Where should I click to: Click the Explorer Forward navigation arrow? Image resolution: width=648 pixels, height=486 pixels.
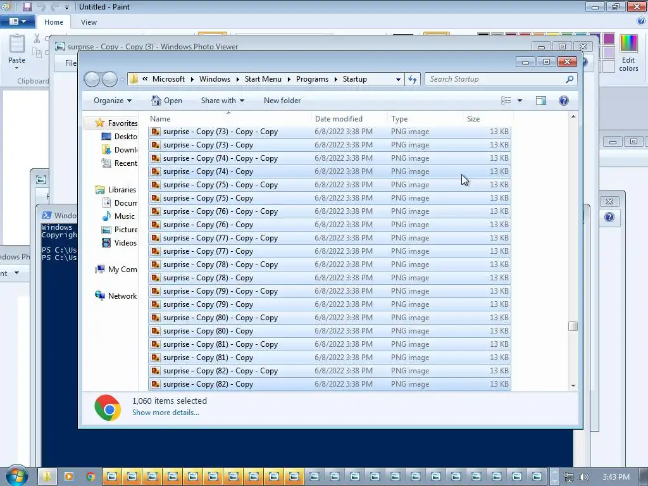pyautogui.click(x=109, y=79)
